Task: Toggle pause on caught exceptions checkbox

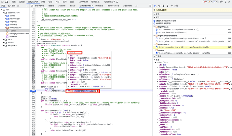Action: click(154, 24)
